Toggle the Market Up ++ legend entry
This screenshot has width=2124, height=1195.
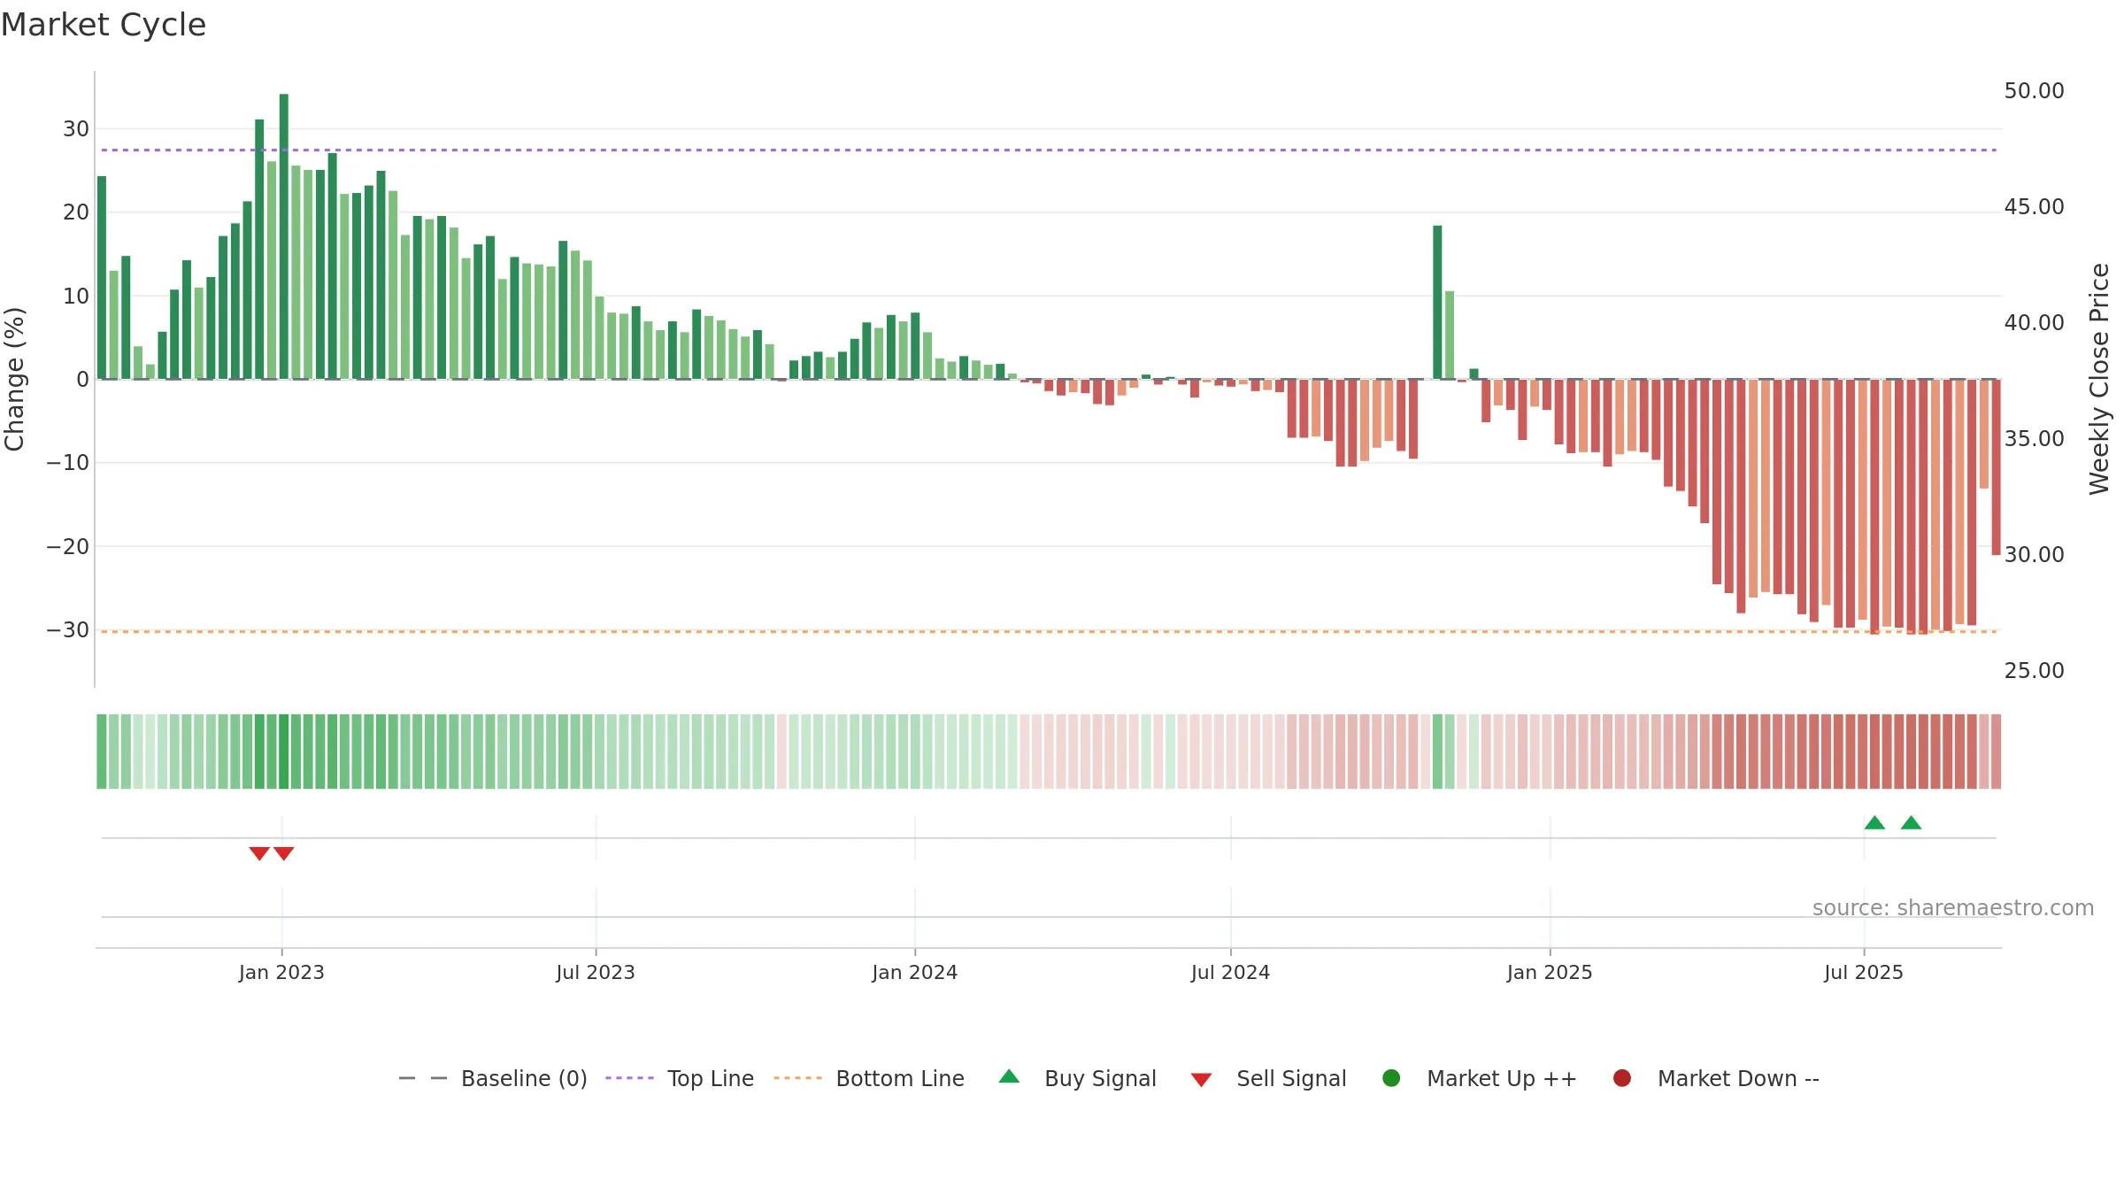[x=1479, y=1078]
